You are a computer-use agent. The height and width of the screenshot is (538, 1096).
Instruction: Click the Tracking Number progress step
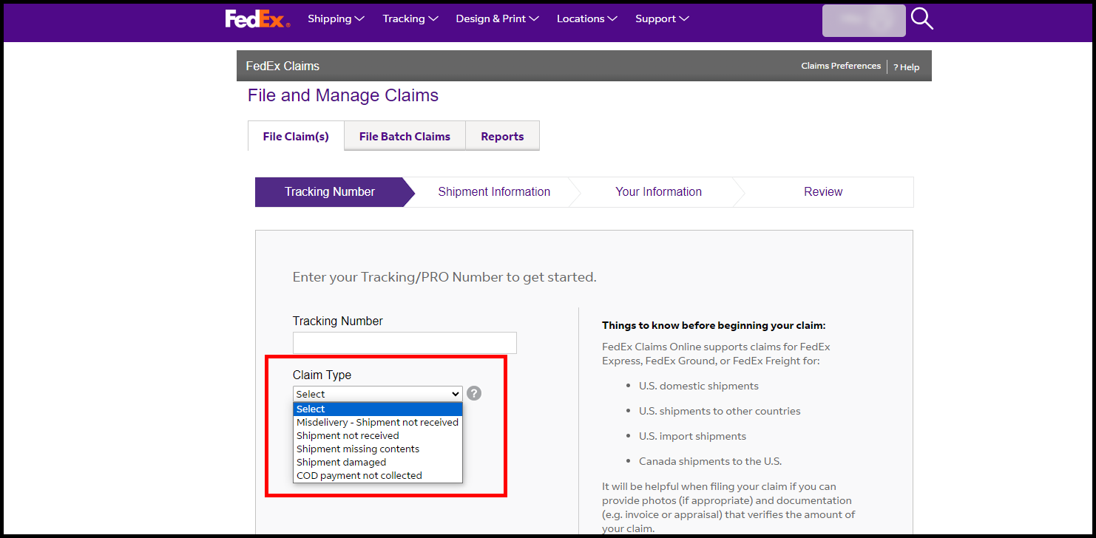click(329, 191)
